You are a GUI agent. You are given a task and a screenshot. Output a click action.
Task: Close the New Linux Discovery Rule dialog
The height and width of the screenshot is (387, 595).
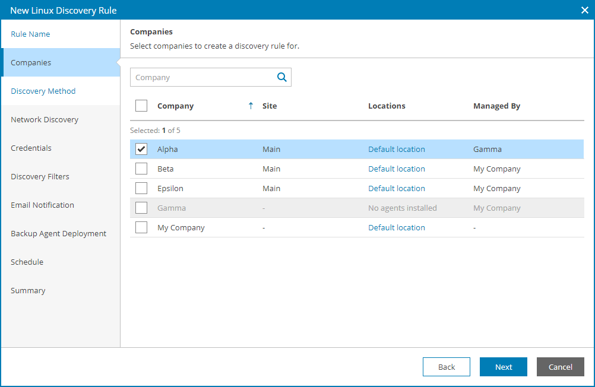click(x=584, y=10)
